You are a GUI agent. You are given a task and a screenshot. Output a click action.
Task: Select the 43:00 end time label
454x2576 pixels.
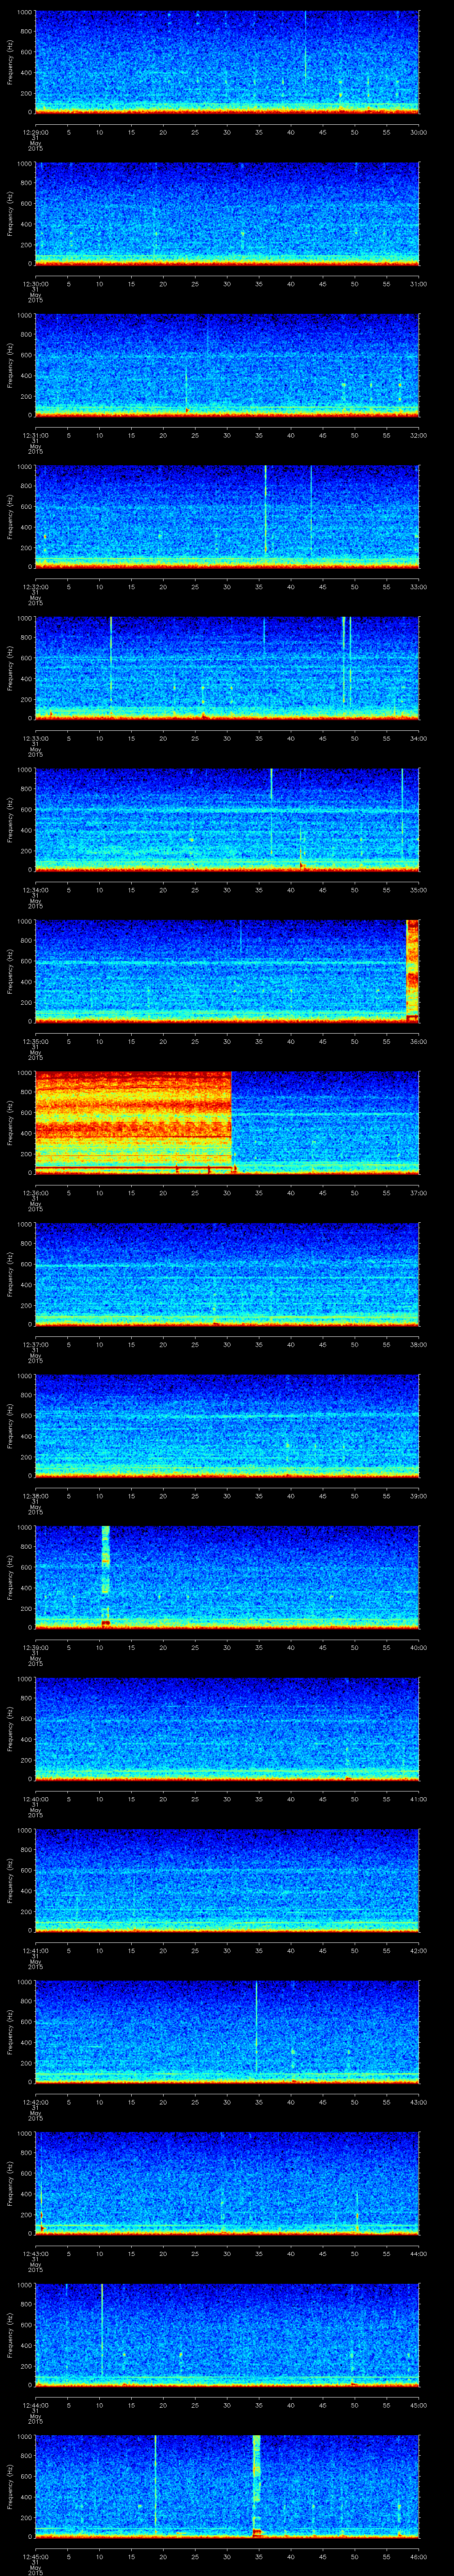coord(418,2102)
